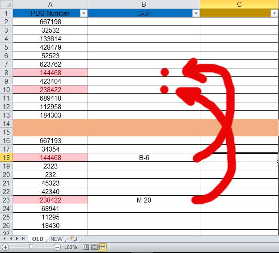Insert a new worksheet using the tab icon

click(x=74, y=239)
